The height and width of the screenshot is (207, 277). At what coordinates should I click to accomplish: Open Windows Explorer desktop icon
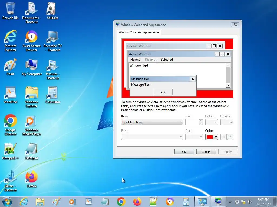31,97
